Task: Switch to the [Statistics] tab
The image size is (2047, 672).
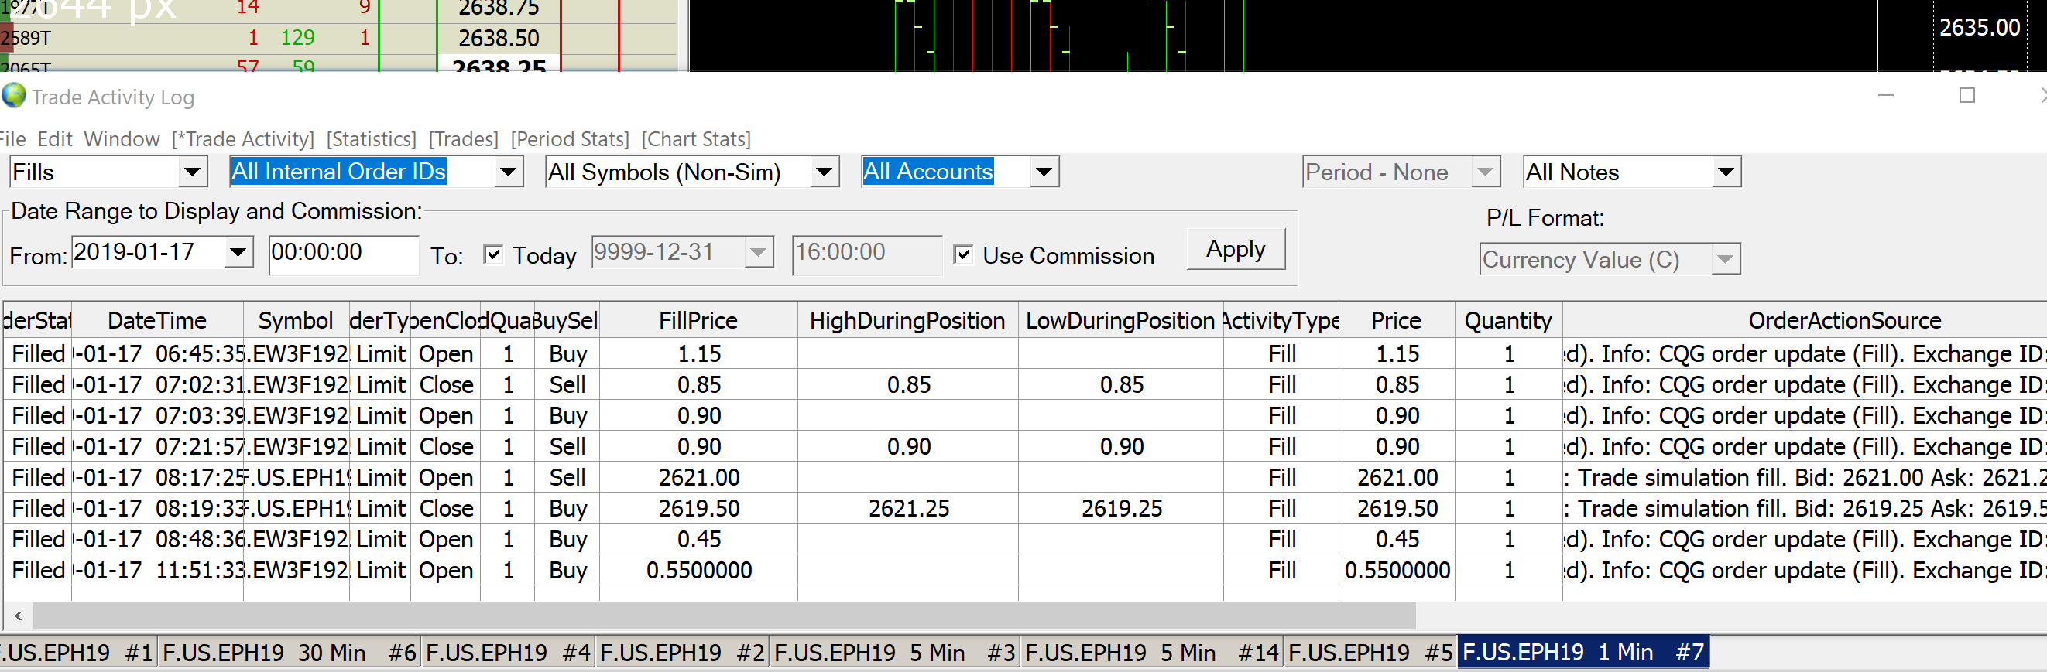Action: (x=371, y=140)
